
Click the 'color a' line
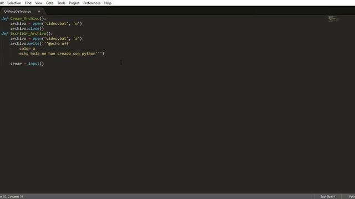[x=27, y=49]
